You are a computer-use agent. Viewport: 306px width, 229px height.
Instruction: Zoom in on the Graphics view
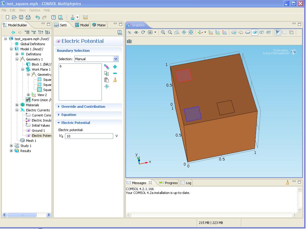point(163,32)
